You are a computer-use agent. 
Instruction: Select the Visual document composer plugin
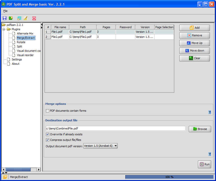[29, 51]
